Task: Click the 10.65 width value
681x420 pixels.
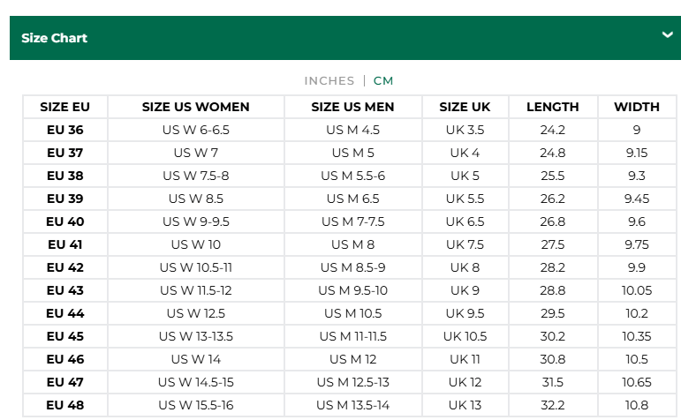Action: click(x=637, y=382)
